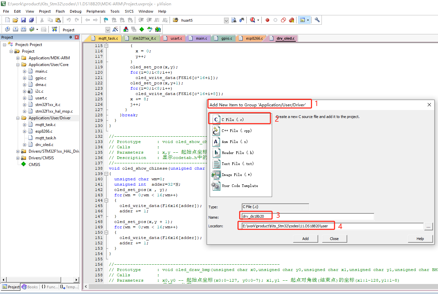
Task: Collapse the Application/User/Driver group
Action: point(18,118)
